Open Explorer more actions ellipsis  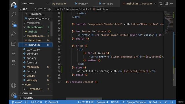(48, 3)
